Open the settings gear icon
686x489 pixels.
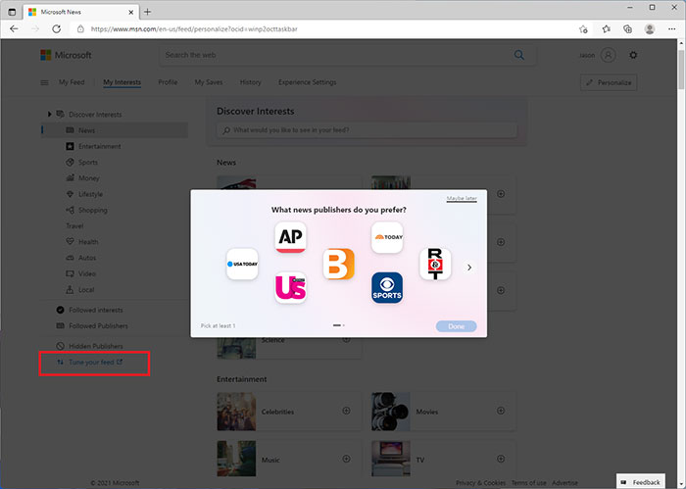633,56
